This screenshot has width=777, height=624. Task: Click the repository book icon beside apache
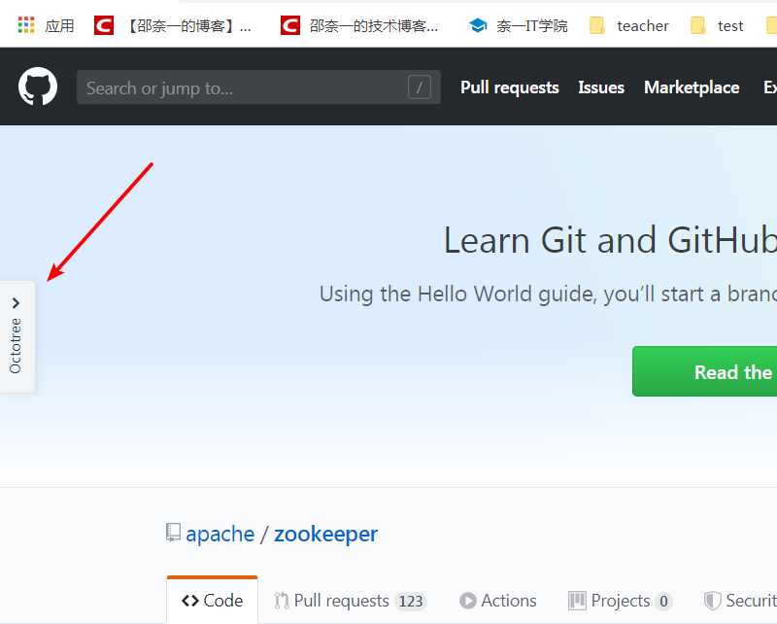[x=173, y=533]
